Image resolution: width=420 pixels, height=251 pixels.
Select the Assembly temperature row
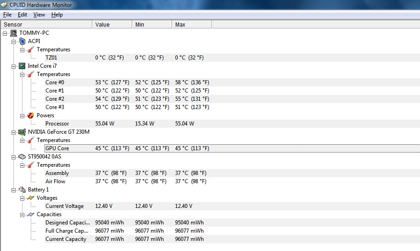tap(232, 173)
